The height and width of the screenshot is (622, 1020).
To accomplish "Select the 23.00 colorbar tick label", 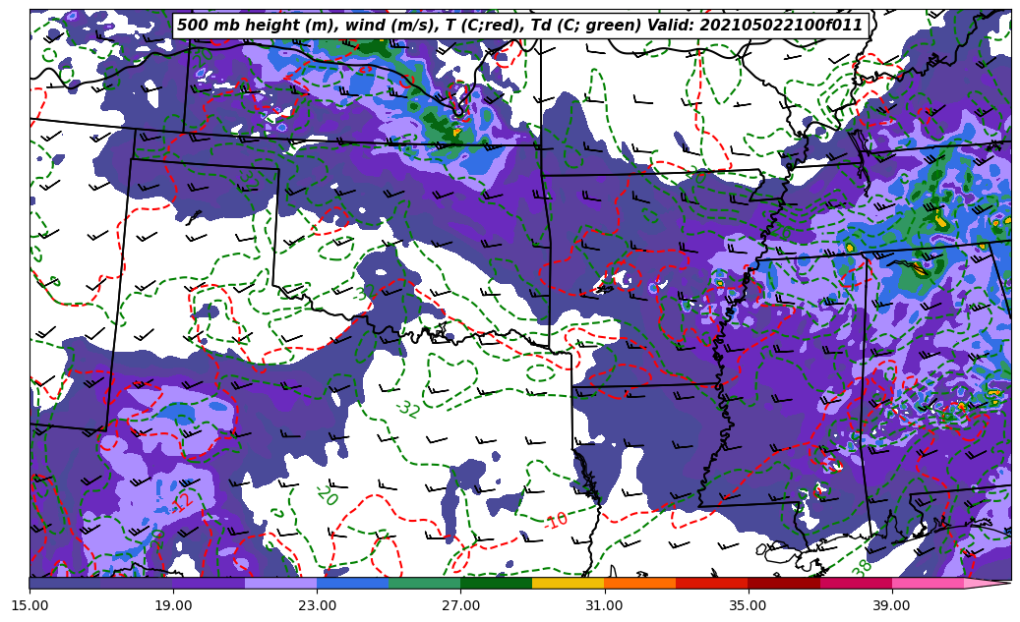I will [317, 605].
